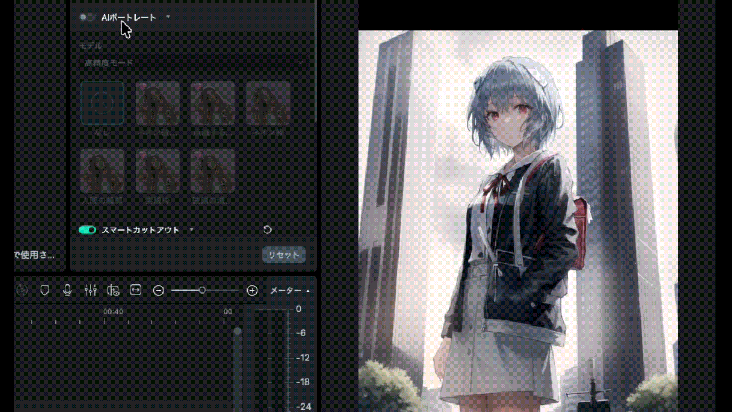Choose the ネオン枠 effect thumbnail
The height and width of the screenshot is (412, 732).
point(268,103)
